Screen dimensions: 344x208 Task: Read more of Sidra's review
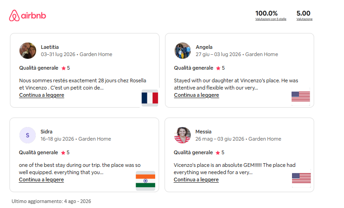[41, 180]
